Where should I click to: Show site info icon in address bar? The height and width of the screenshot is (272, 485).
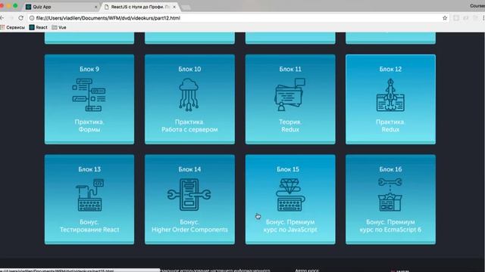(x=32, y=18)
